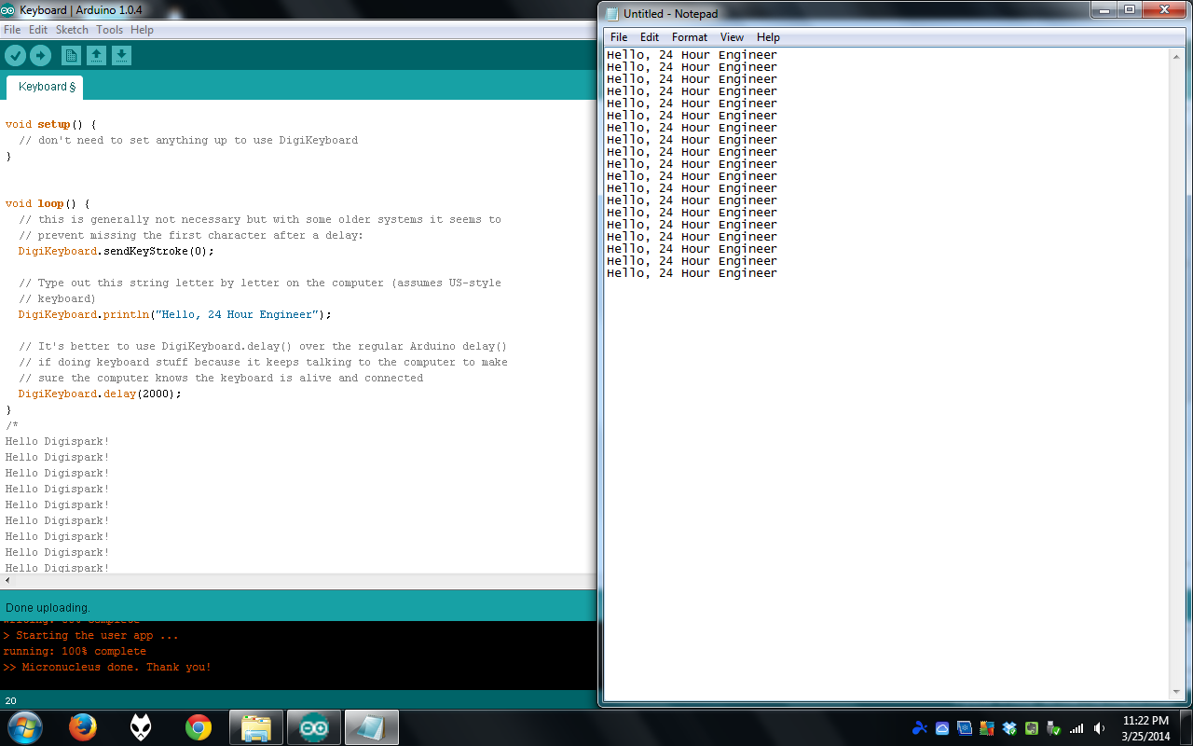Click the last 'Hello, 24 Hour Engineer' line in Notepad
Image resolution: width=1193 pixels, height=746 pixels.
pyautogui.click(x=692, y=273)
